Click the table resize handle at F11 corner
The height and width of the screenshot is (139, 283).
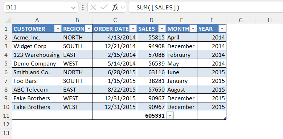point(225,118)
